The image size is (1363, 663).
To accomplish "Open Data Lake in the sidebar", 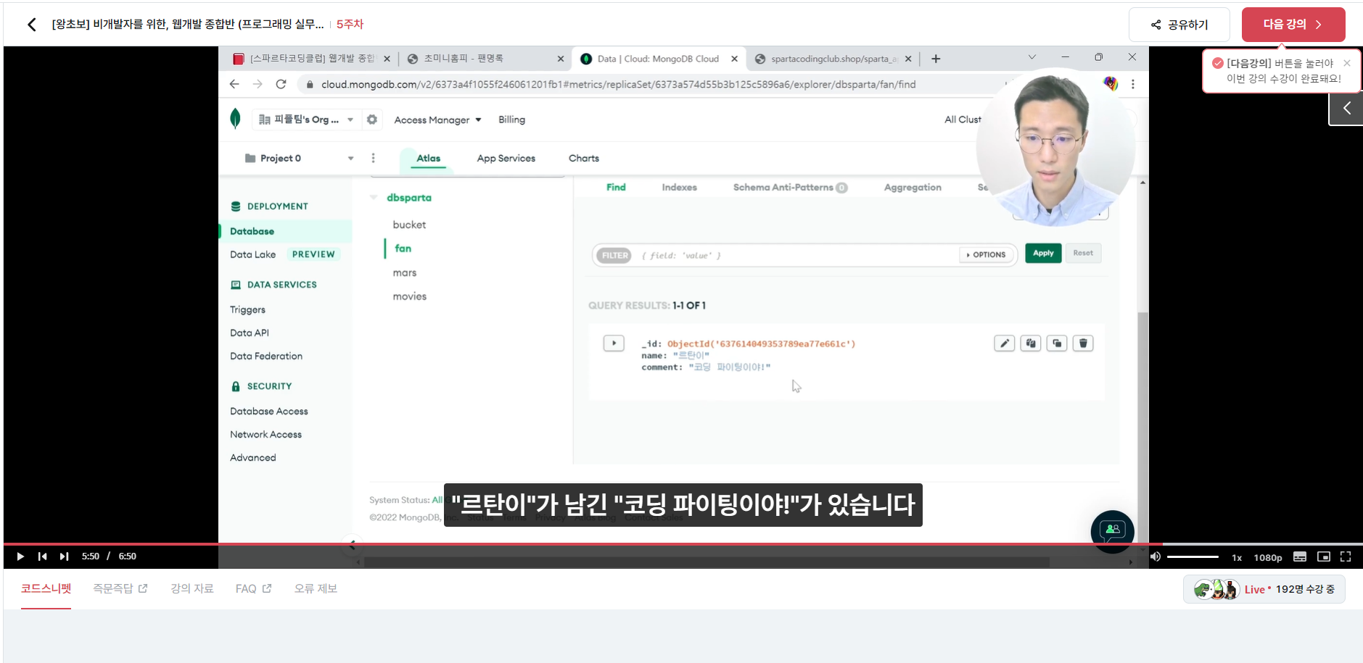I will (x=252, y=254).
